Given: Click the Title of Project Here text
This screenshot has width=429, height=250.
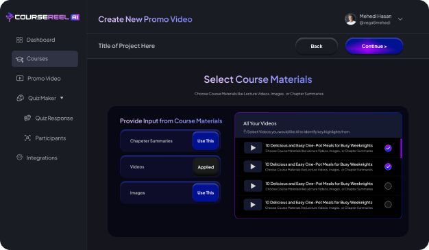Looking at the screenshot, I should tap(126, 46).
